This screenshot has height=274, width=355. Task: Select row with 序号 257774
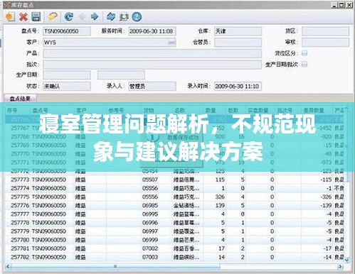(174, 188)
